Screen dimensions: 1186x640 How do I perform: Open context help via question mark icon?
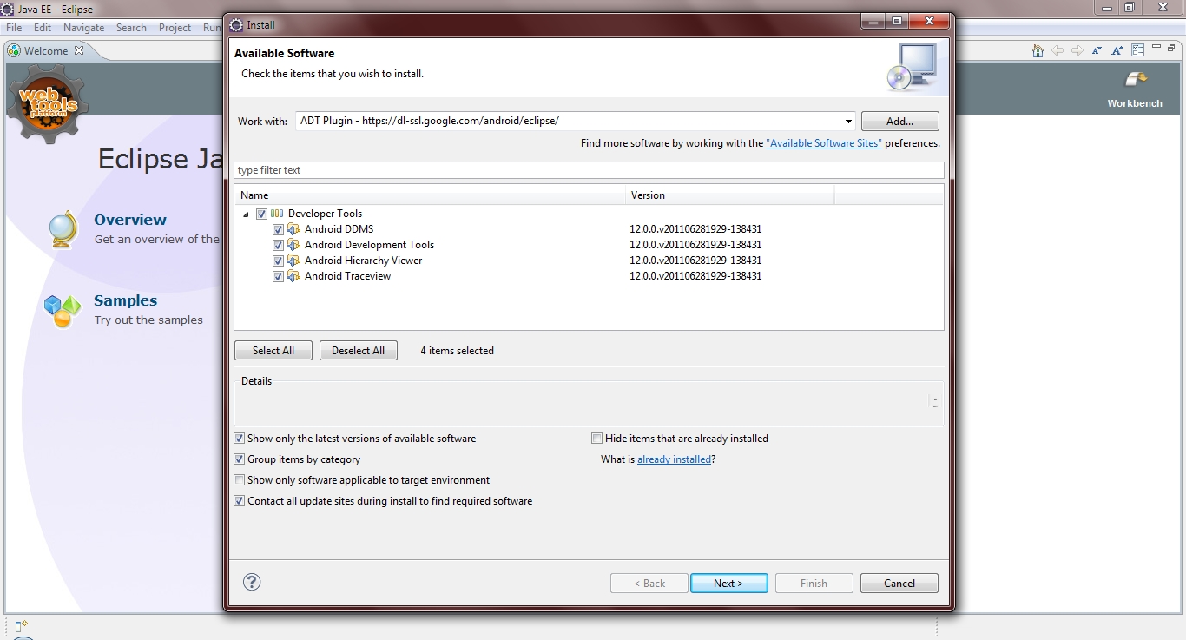pyautogui.click(x=252, y=582)
